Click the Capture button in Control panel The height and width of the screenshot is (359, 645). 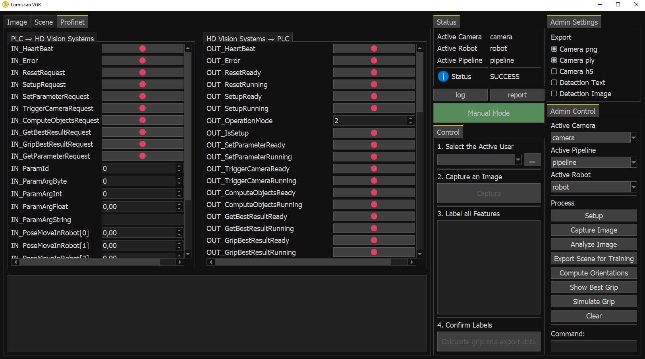pos(489,193)
